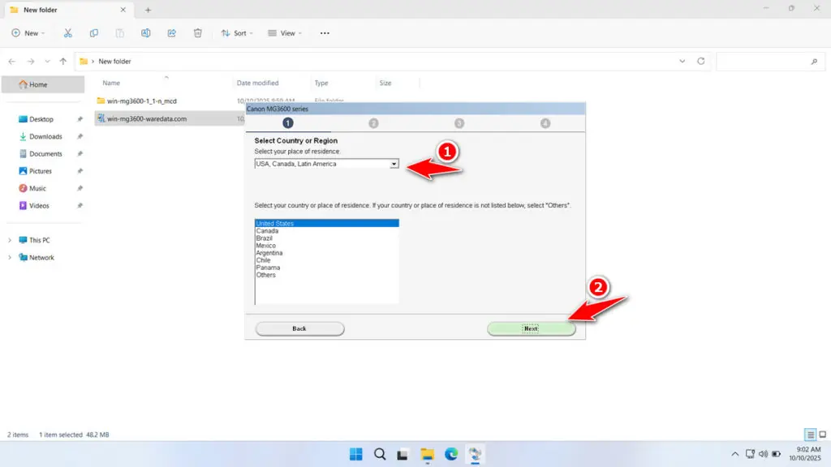Viewport: 831px width, 467px height.
Task: Open Windows Search from the taskbar
Action: (x=379, y=454)
